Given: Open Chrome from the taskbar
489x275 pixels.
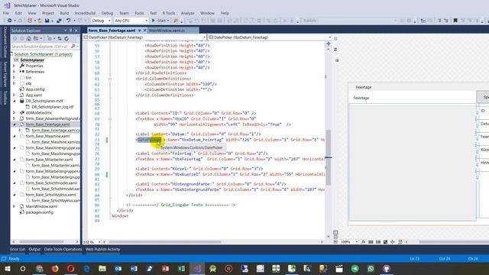Looking at the screenshot, I should pos(39,268).
